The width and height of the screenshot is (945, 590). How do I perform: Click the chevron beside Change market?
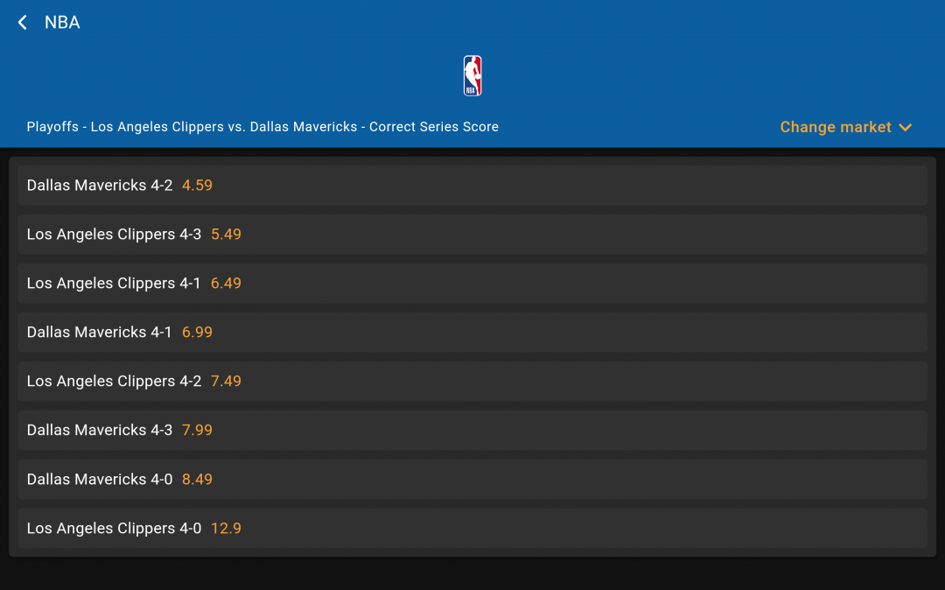click(x=906, y=128)
